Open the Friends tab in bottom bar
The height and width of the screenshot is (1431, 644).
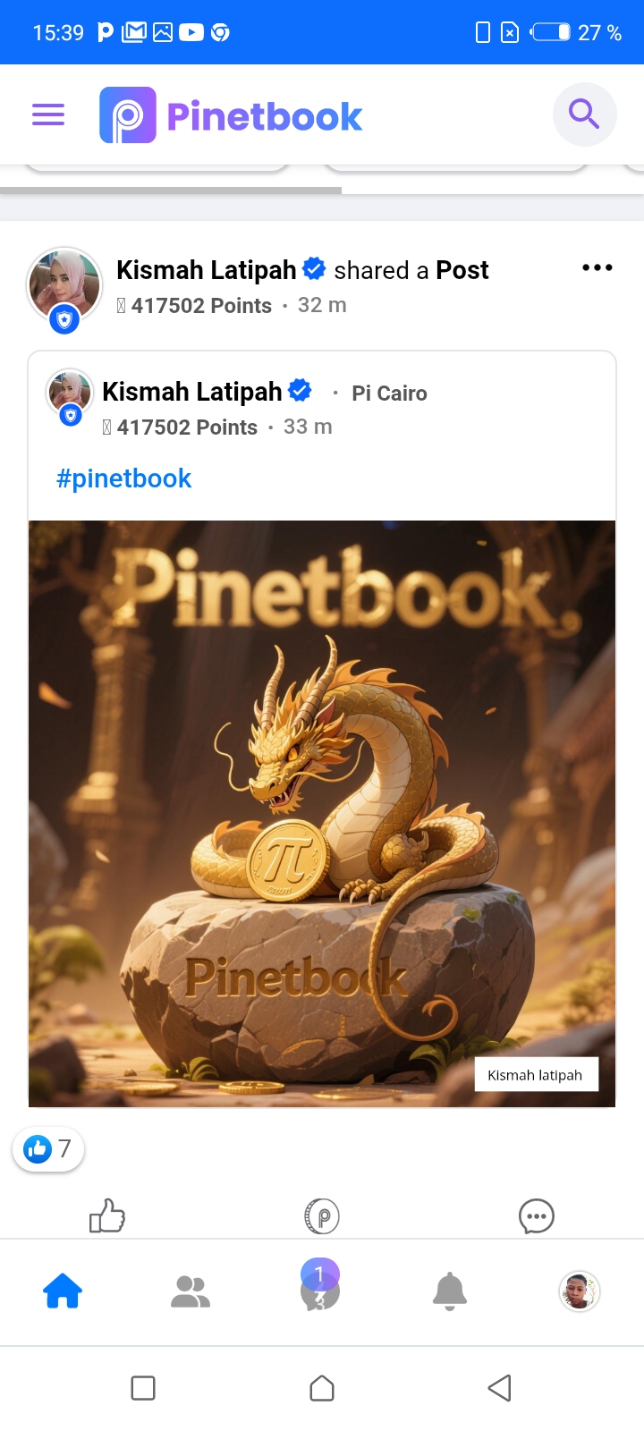click(x=191, y=1291)
